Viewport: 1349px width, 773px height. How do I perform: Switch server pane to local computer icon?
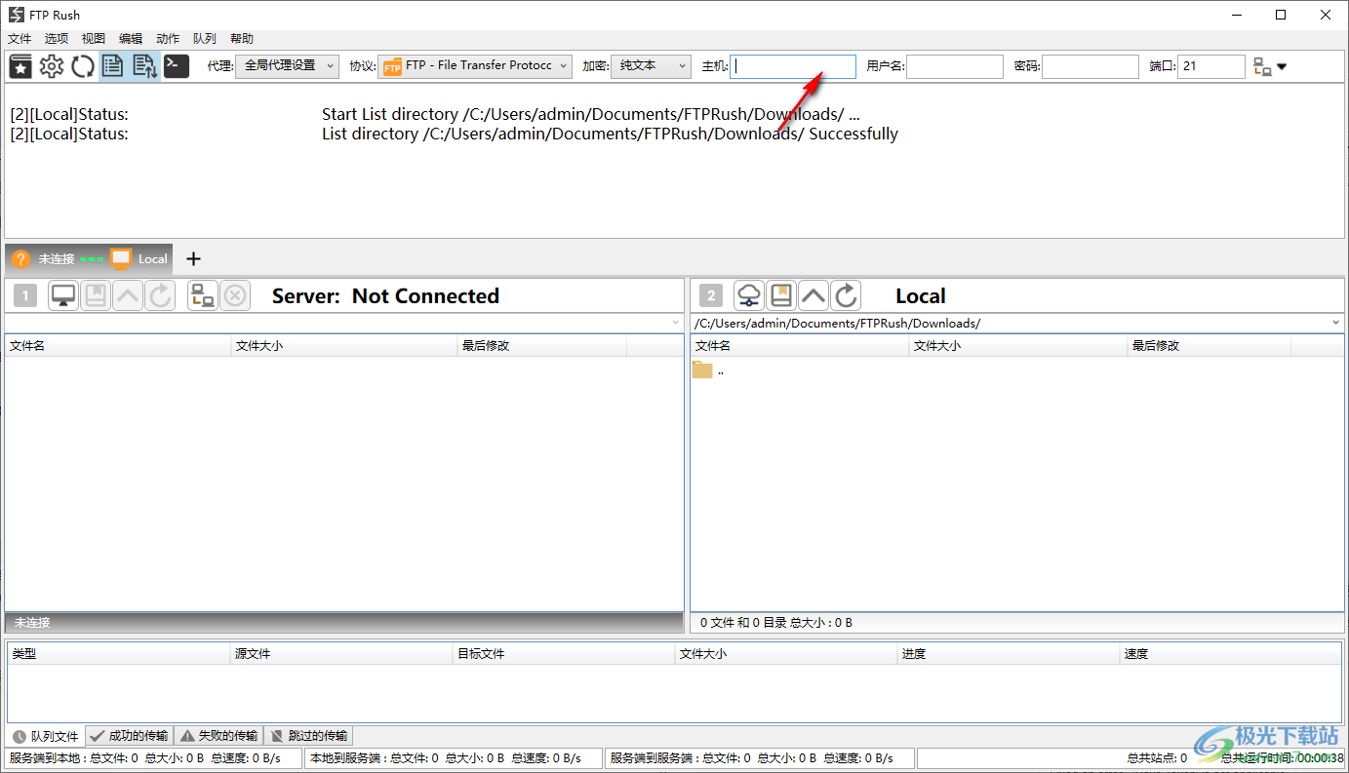pyautogui.click(x=63, y=295)
